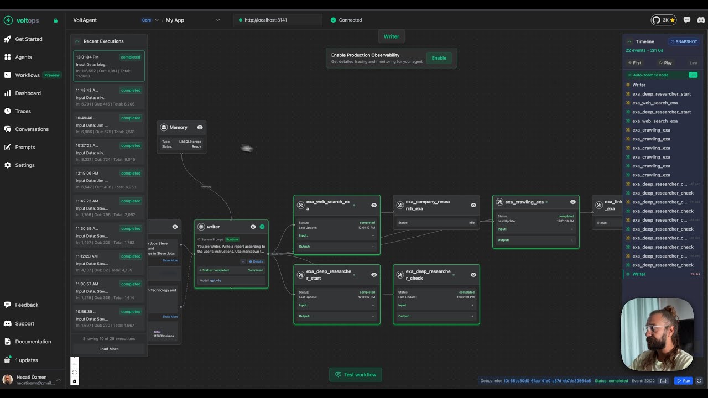Toggle eye on exa_deep_researcher_check node

[473, 275]
